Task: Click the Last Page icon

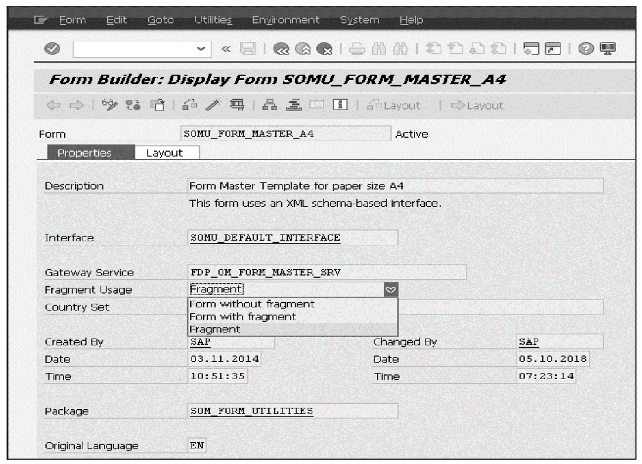Action: point(498,49)
